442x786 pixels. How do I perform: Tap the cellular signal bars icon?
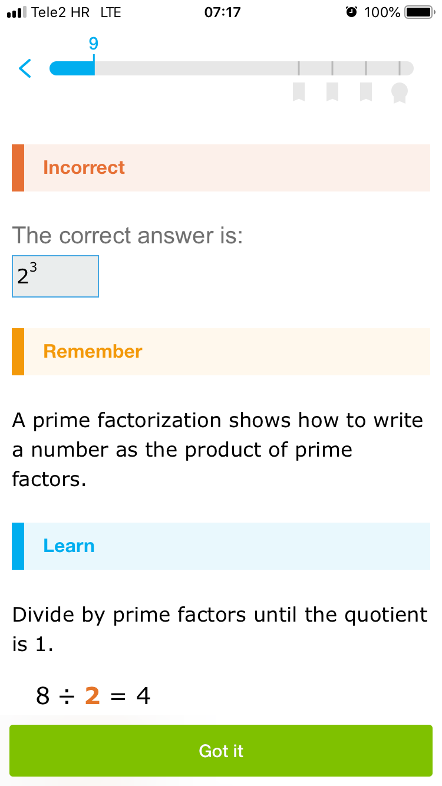point(17,12)
